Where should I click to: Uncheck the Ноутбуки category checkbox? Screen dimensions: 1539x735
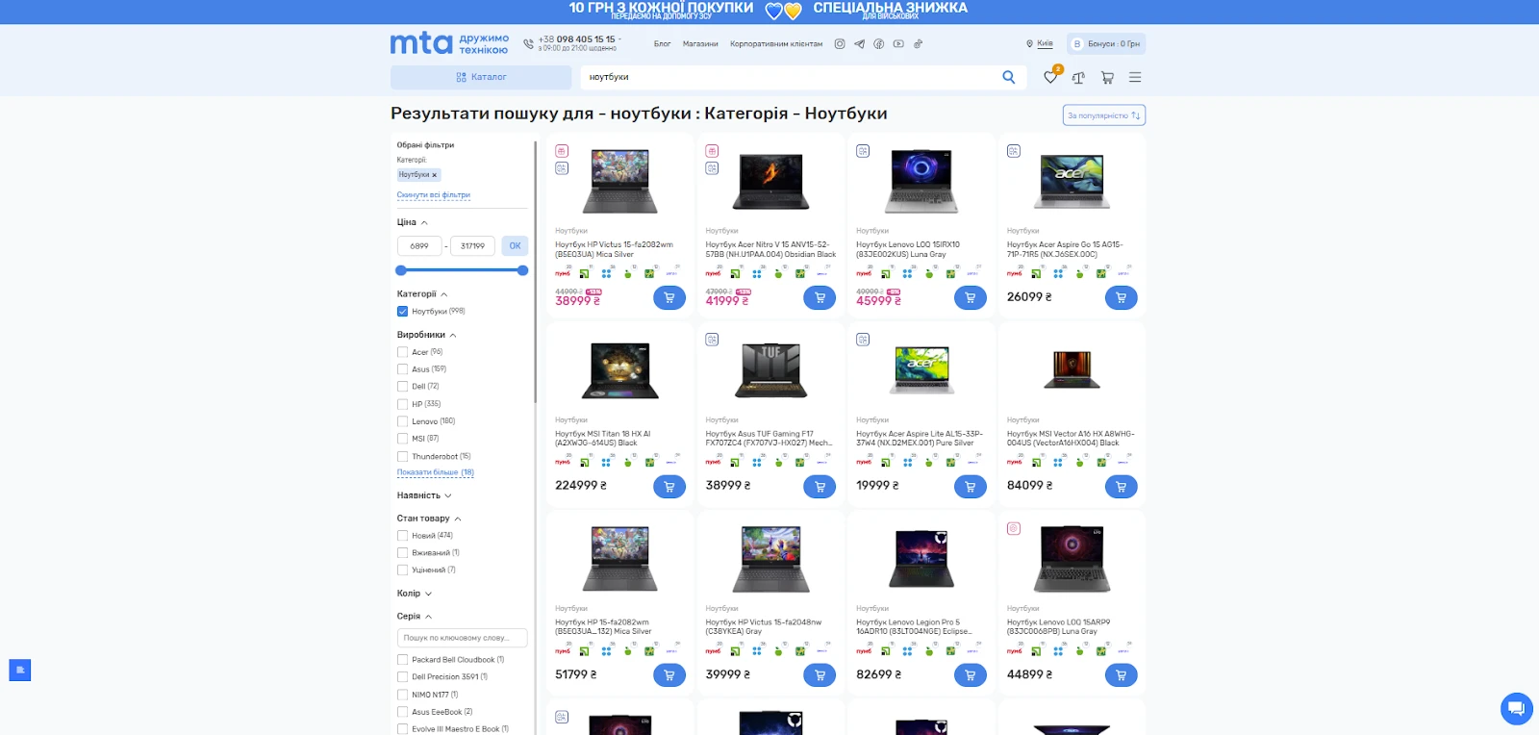click(403, 312)
